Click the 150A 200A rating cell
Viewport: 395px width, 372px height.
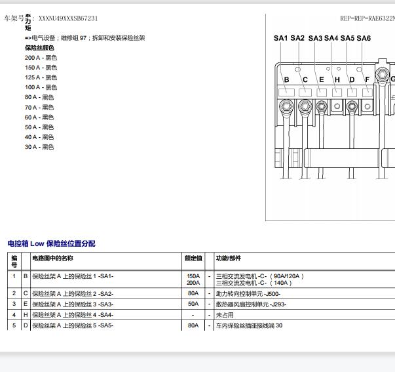coord(193,279)
